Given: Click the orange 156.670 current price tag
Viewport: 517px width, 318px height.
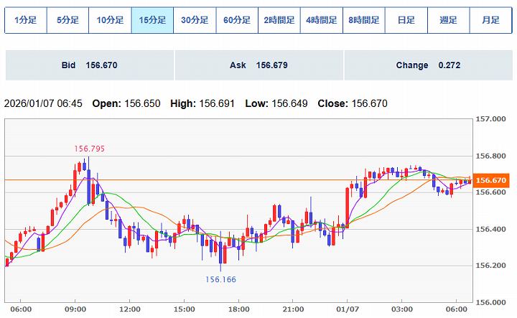Looking at the screenshot, I should (x=492, y=180).
